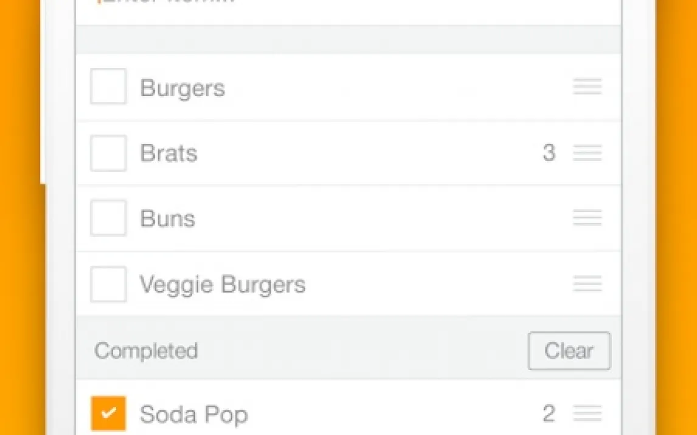
Task: Check off the Burgers item
Action: [x=108, y=87]
